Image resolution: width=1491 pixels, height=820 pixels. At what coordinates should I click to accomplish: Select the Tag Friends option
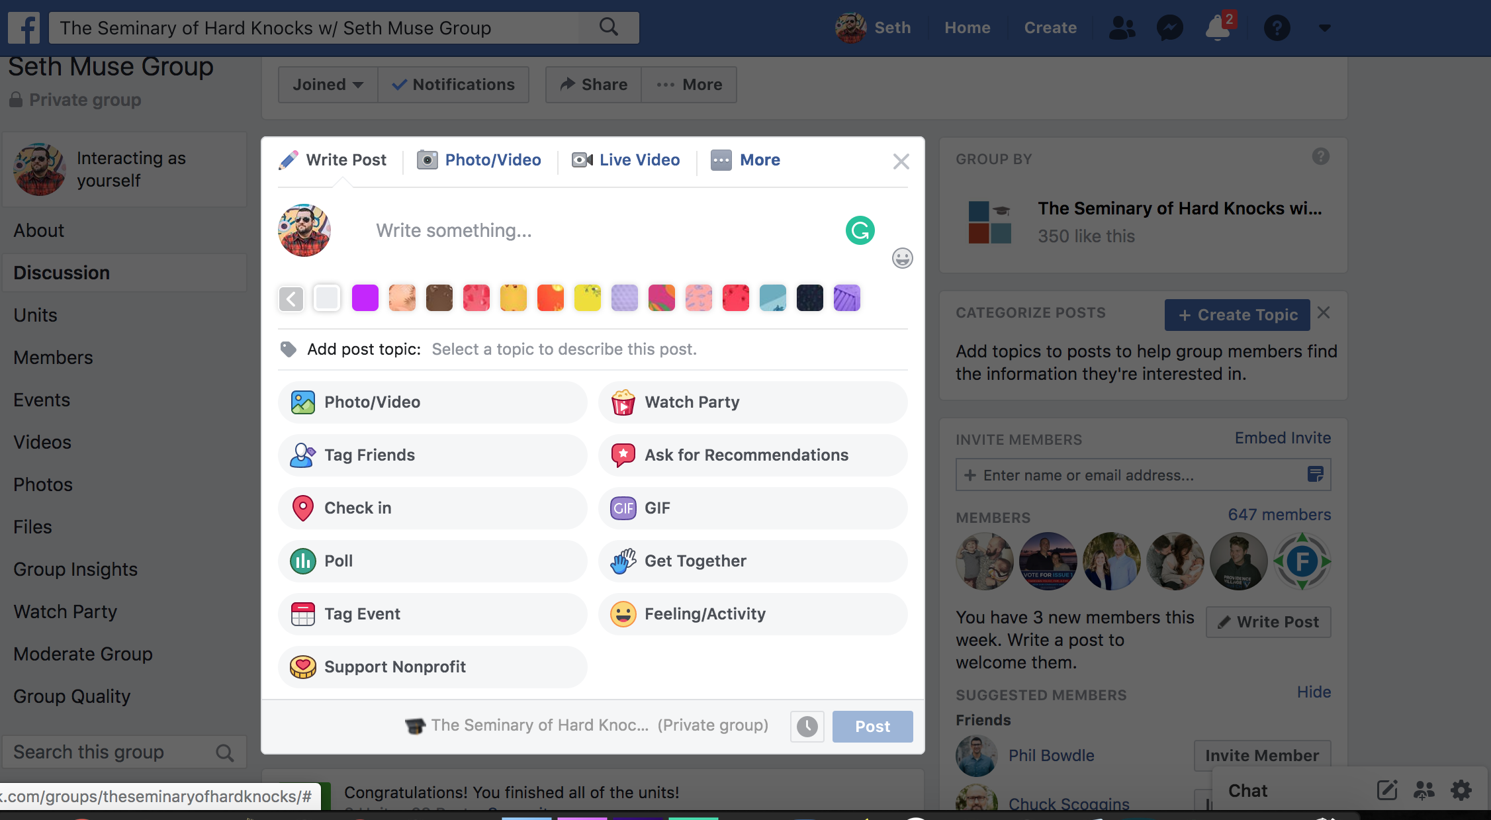pos(433,455)
